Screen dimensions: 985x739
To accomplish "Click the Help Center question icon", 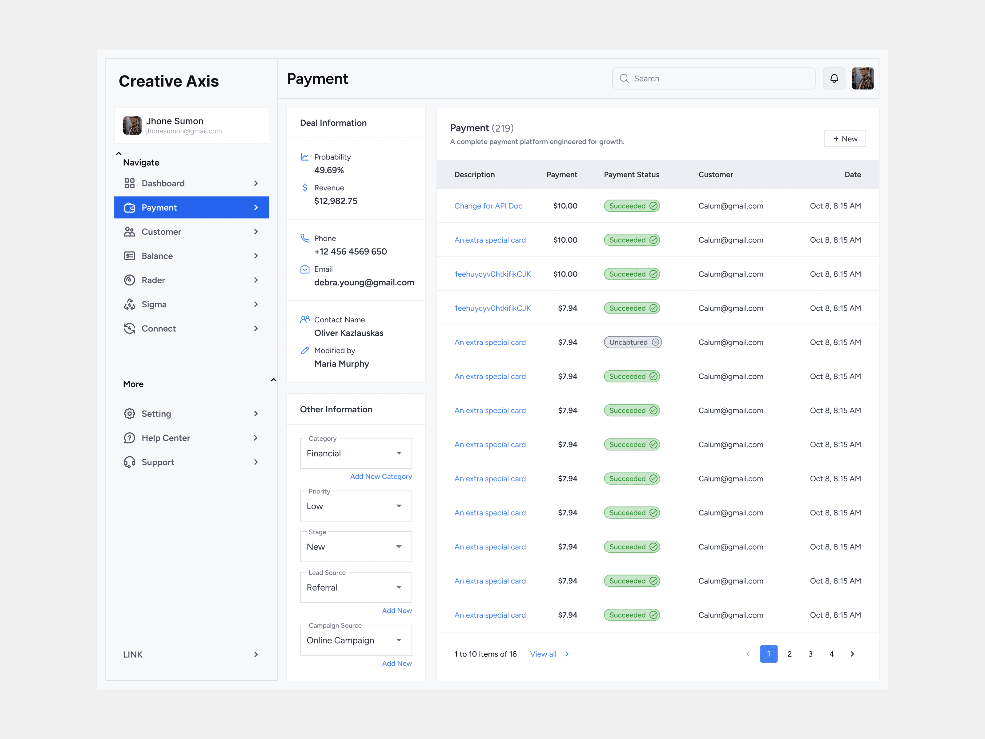I will pos(129,438).
